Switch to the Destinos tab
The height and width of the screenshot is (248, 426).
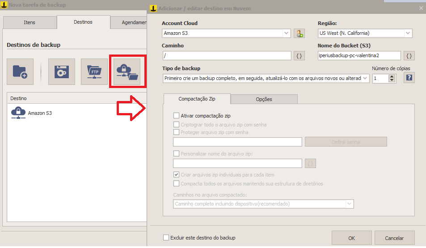(x=83, y=22)
